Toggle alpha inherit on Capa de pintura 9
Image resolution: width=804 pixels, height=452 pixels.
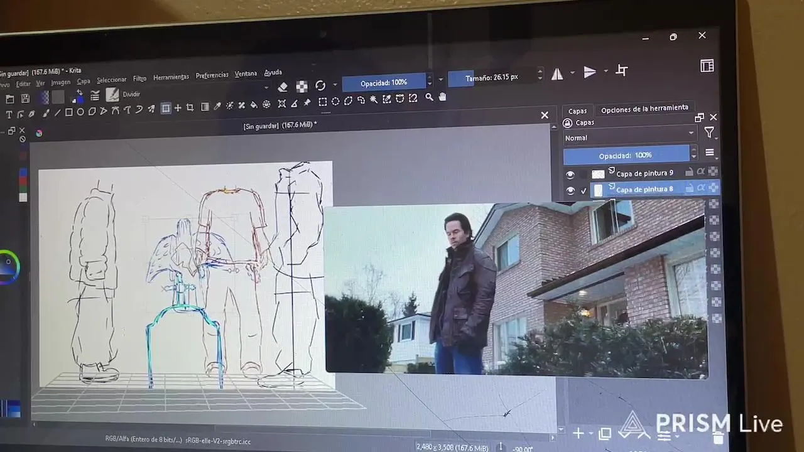701,171
